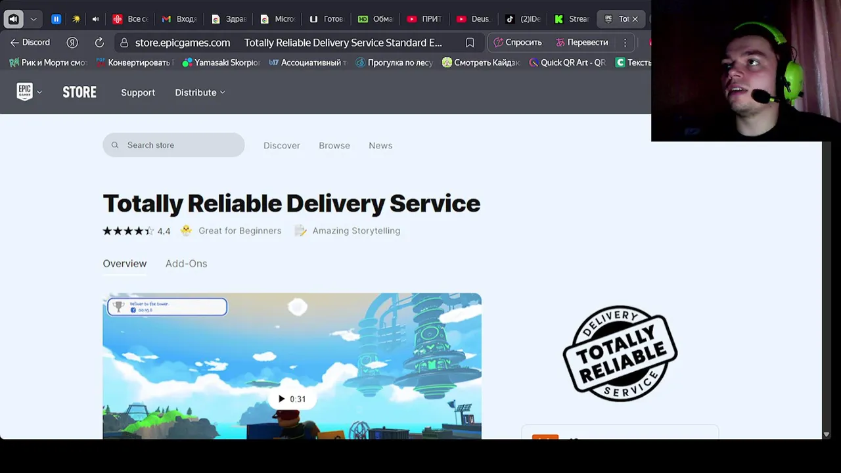The height and width of the screenshot is (473, 841).
Task: Open bookmark 'Ассоциативный т'
Action: tap(307, 62)
